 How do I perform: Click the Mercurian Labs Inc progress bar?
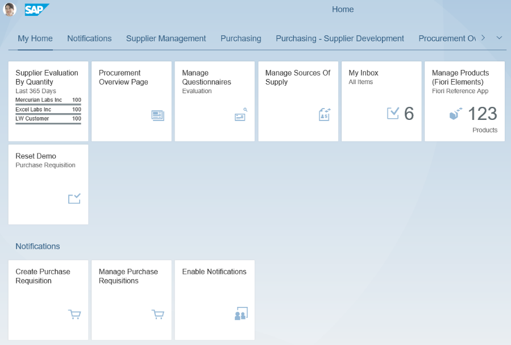(x=48, y=105)
